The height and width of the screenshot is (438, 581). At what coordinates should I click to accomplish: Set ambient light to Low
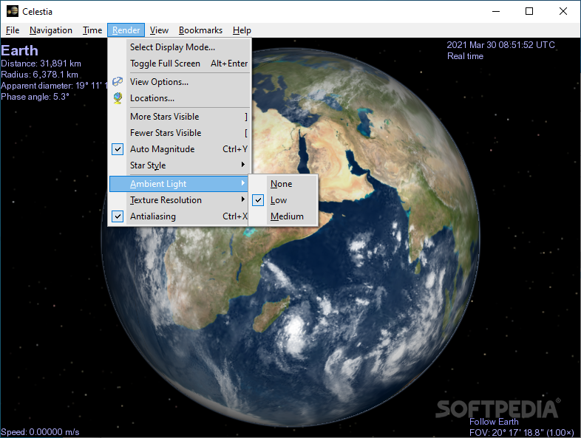click(283, 200)
